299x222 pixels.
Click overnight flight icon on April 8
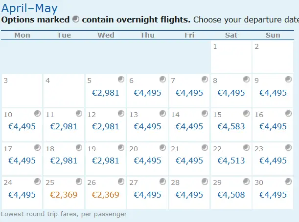pos(246,80)
